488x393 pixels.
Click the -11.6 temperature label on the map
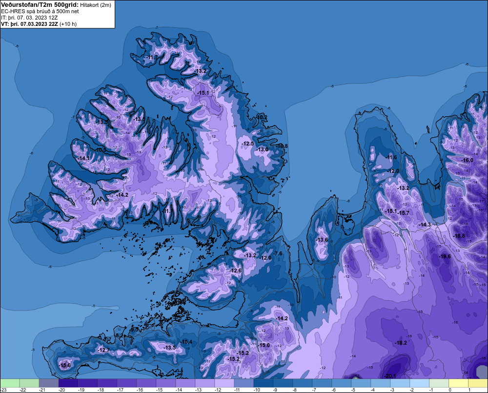click(x=391, y=157)
